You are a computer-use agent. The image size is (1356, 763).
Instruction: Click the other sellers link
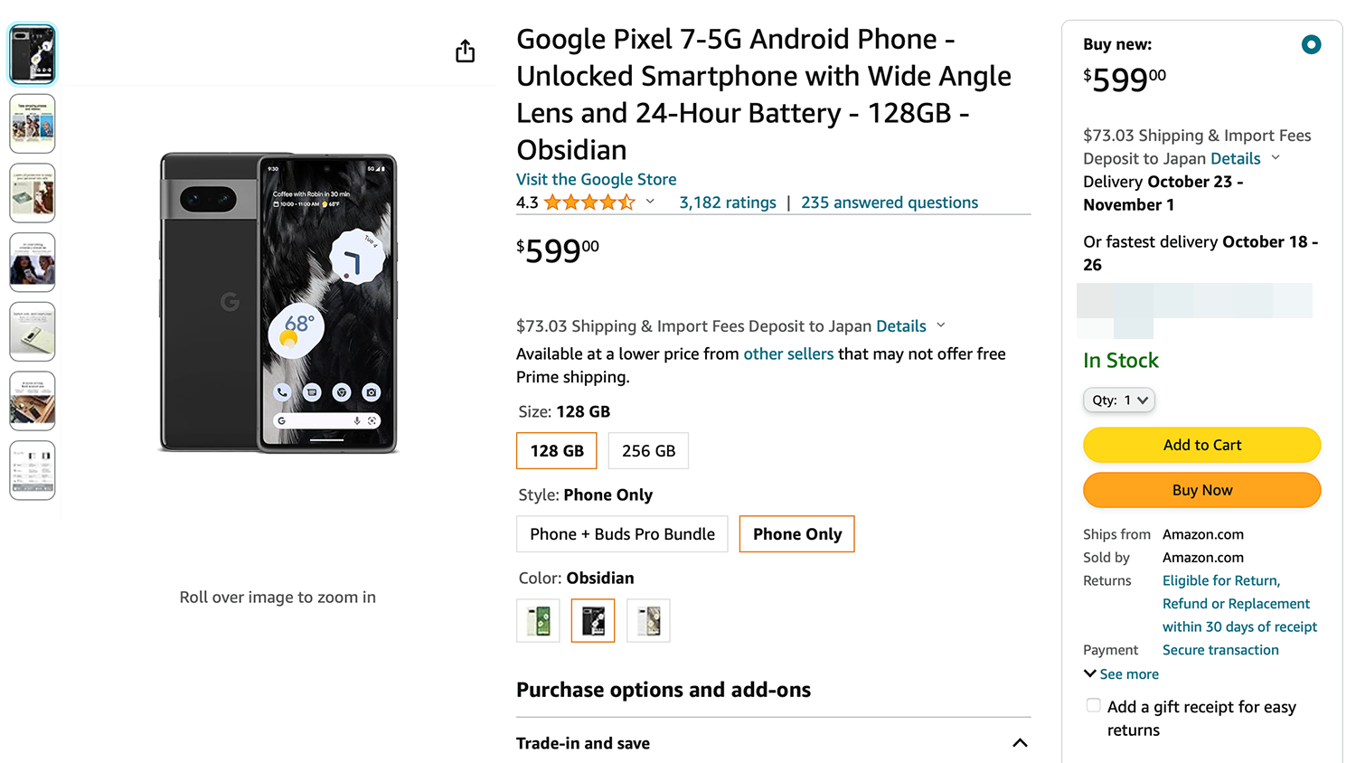tap(788, 354)
